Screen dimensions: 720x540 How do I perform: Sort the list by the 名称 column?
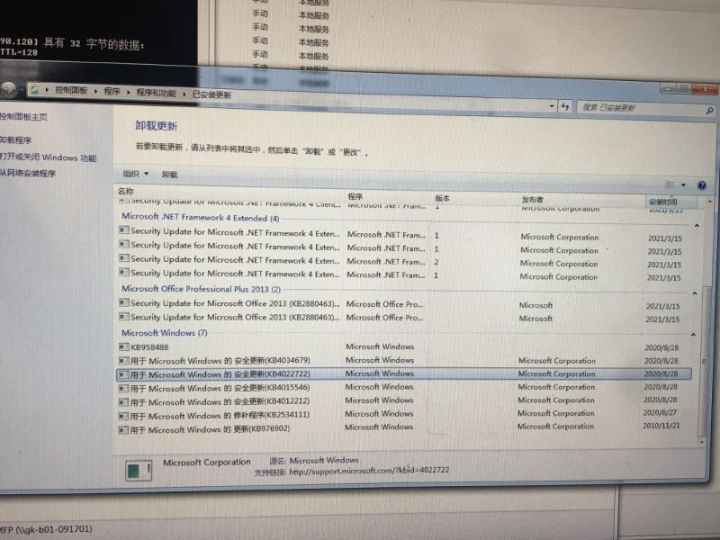click(126, 192)
